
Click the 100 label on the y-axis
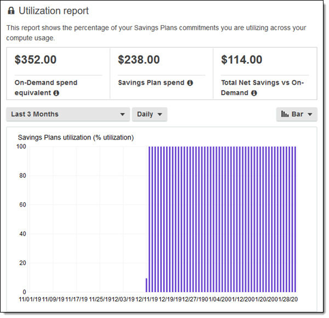coord(21,147)
